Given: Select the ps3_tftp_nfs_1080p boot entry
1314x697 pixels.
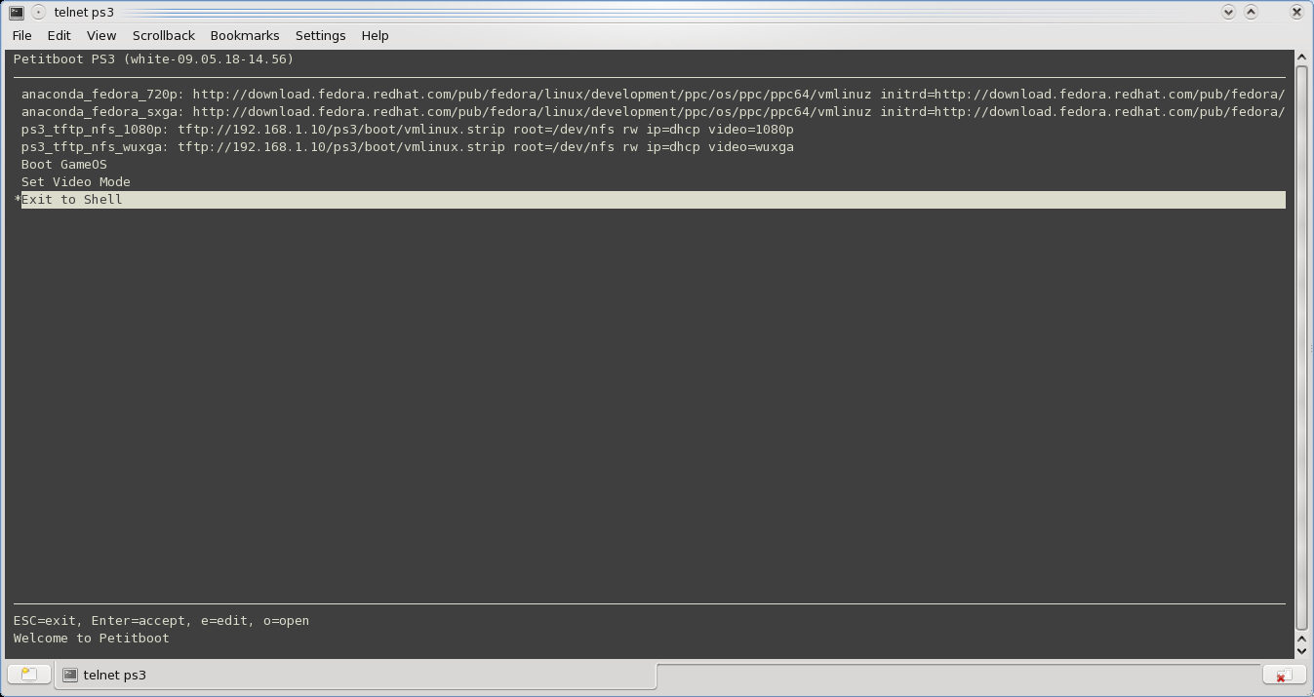Looking at the screenshot, I should (407, 130).
